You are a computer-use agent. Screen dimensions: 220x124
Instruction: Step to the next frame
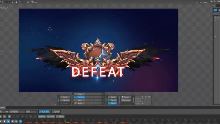point(13,121)
